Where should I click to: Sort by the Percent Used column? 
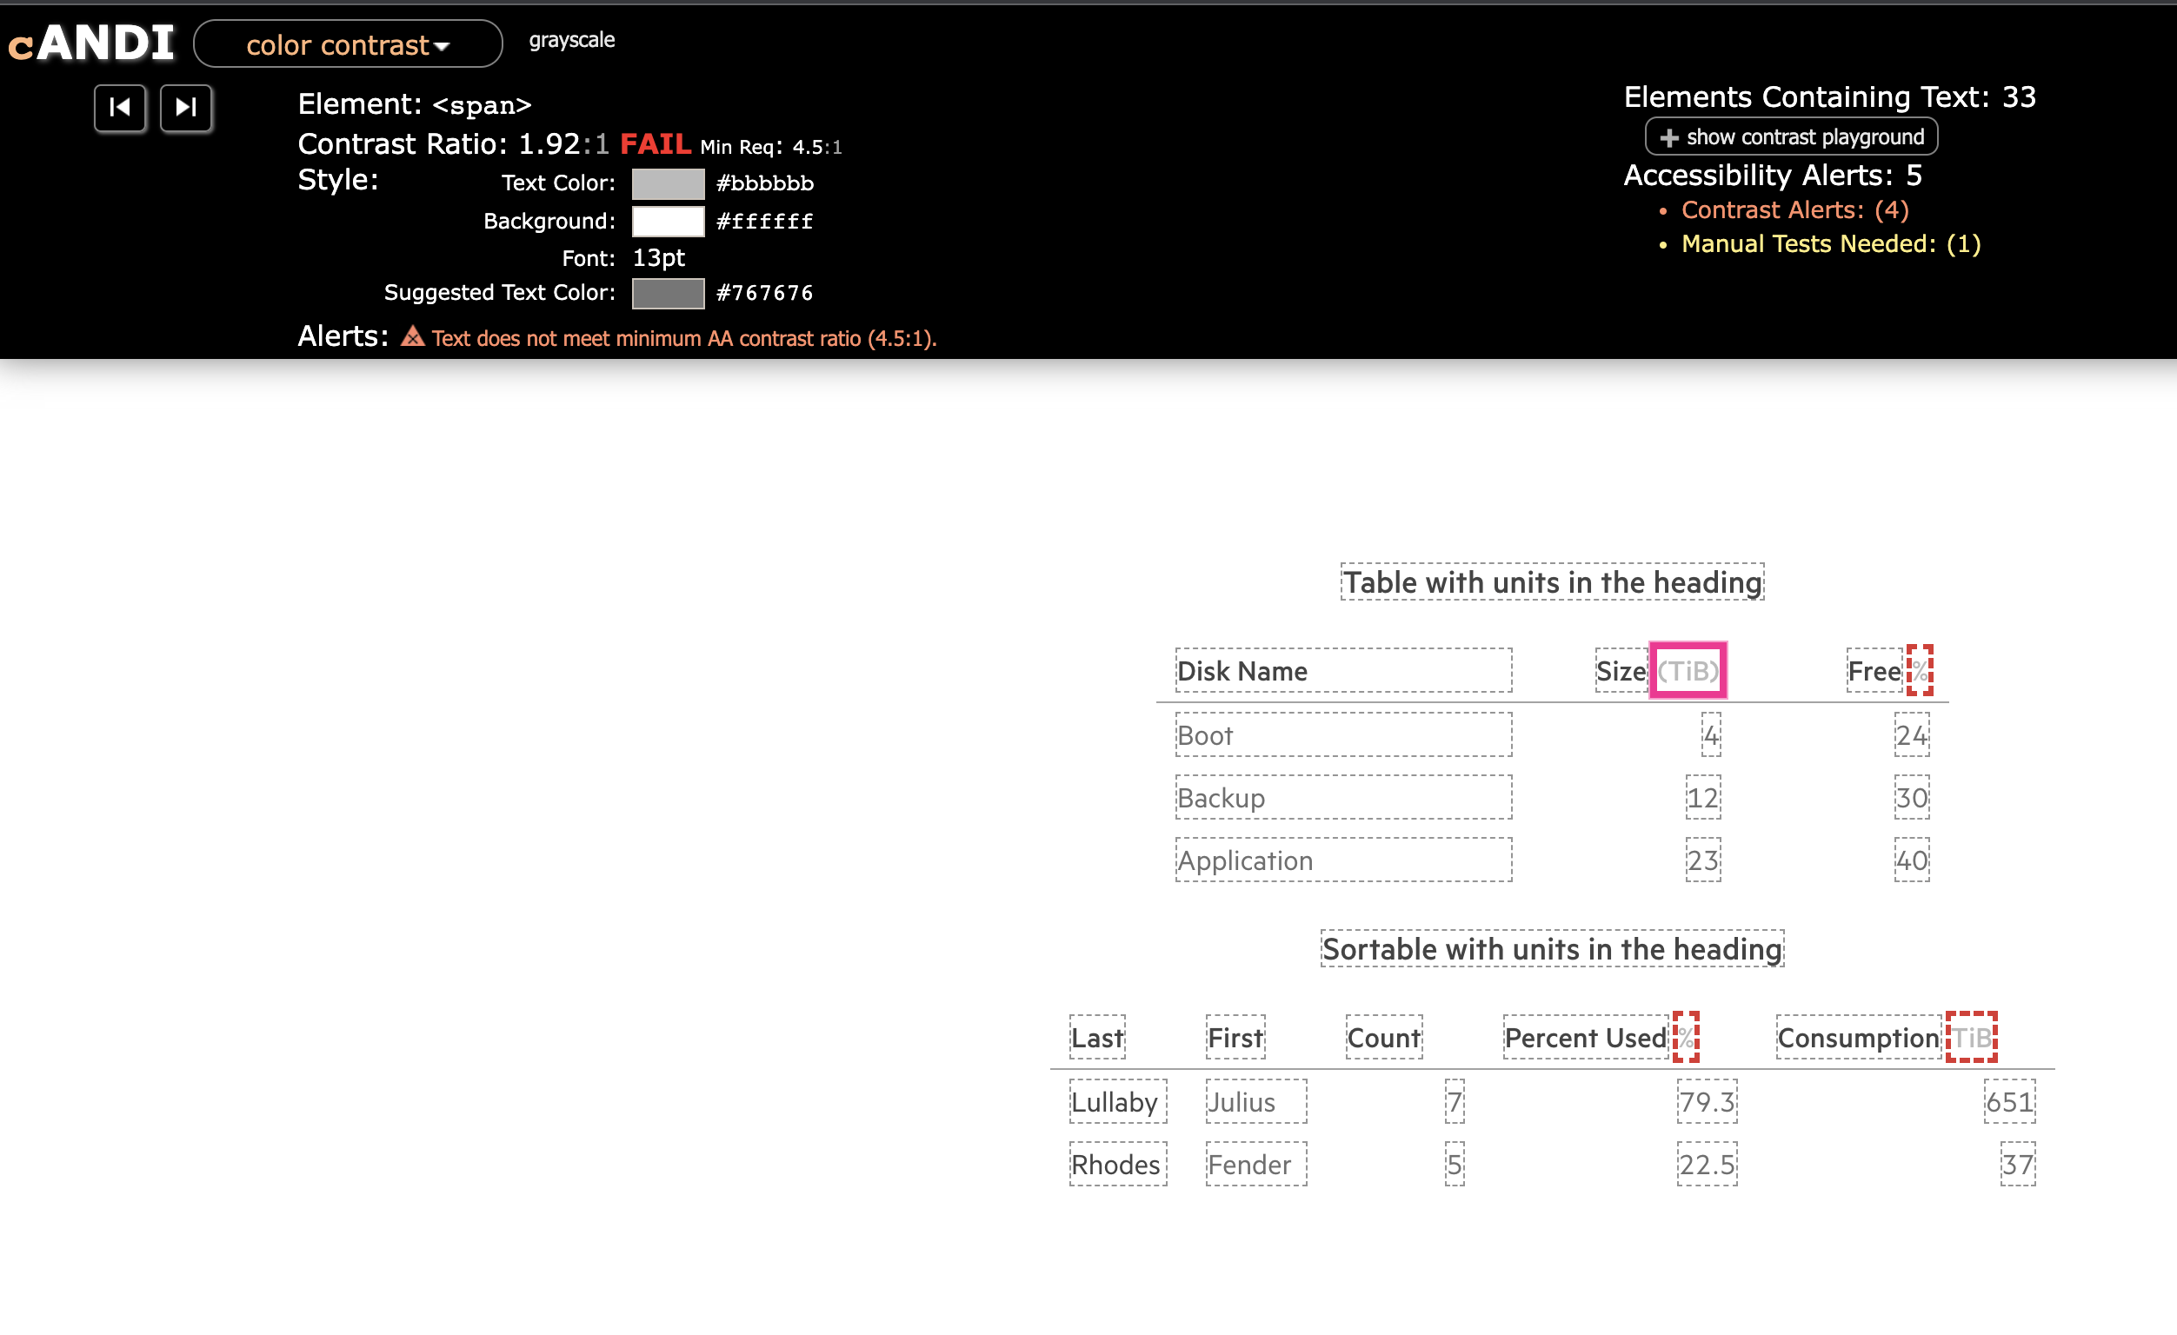tap(1585, 1037)
